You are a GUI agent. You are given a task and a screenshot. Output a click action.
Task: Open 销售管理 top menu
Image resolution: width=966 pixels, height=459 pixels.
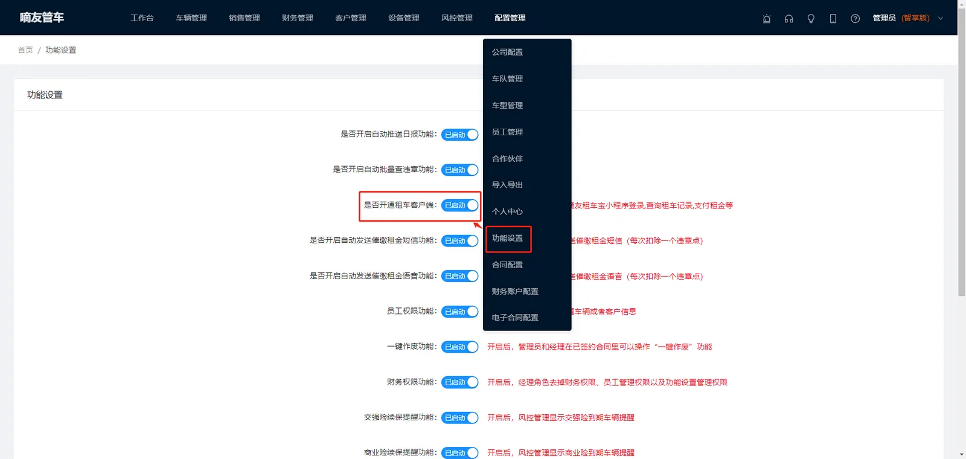[x=245, y=18]
